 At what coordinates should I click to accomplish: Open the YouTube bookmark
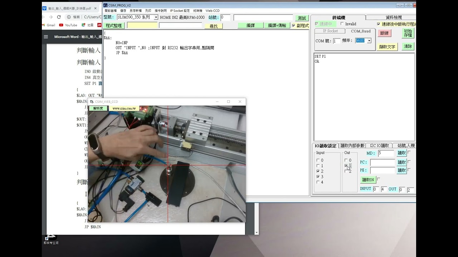click(68, 25)
